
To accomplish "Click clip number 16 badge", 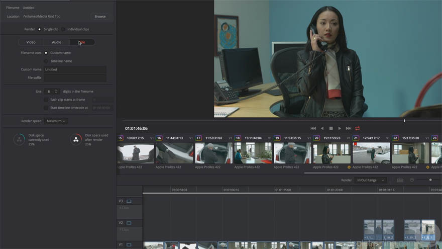I will coord(159,138).
